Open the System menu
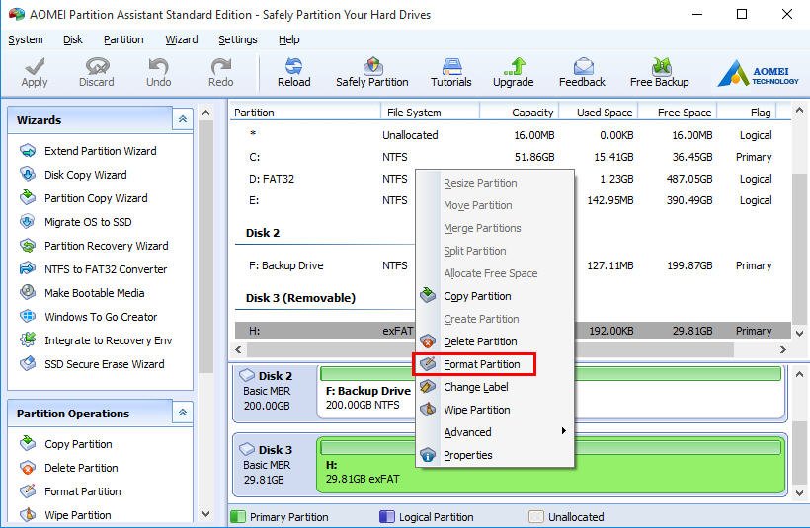Image resolution: width=810 pixels, height=528 pixels. [26, 39]
